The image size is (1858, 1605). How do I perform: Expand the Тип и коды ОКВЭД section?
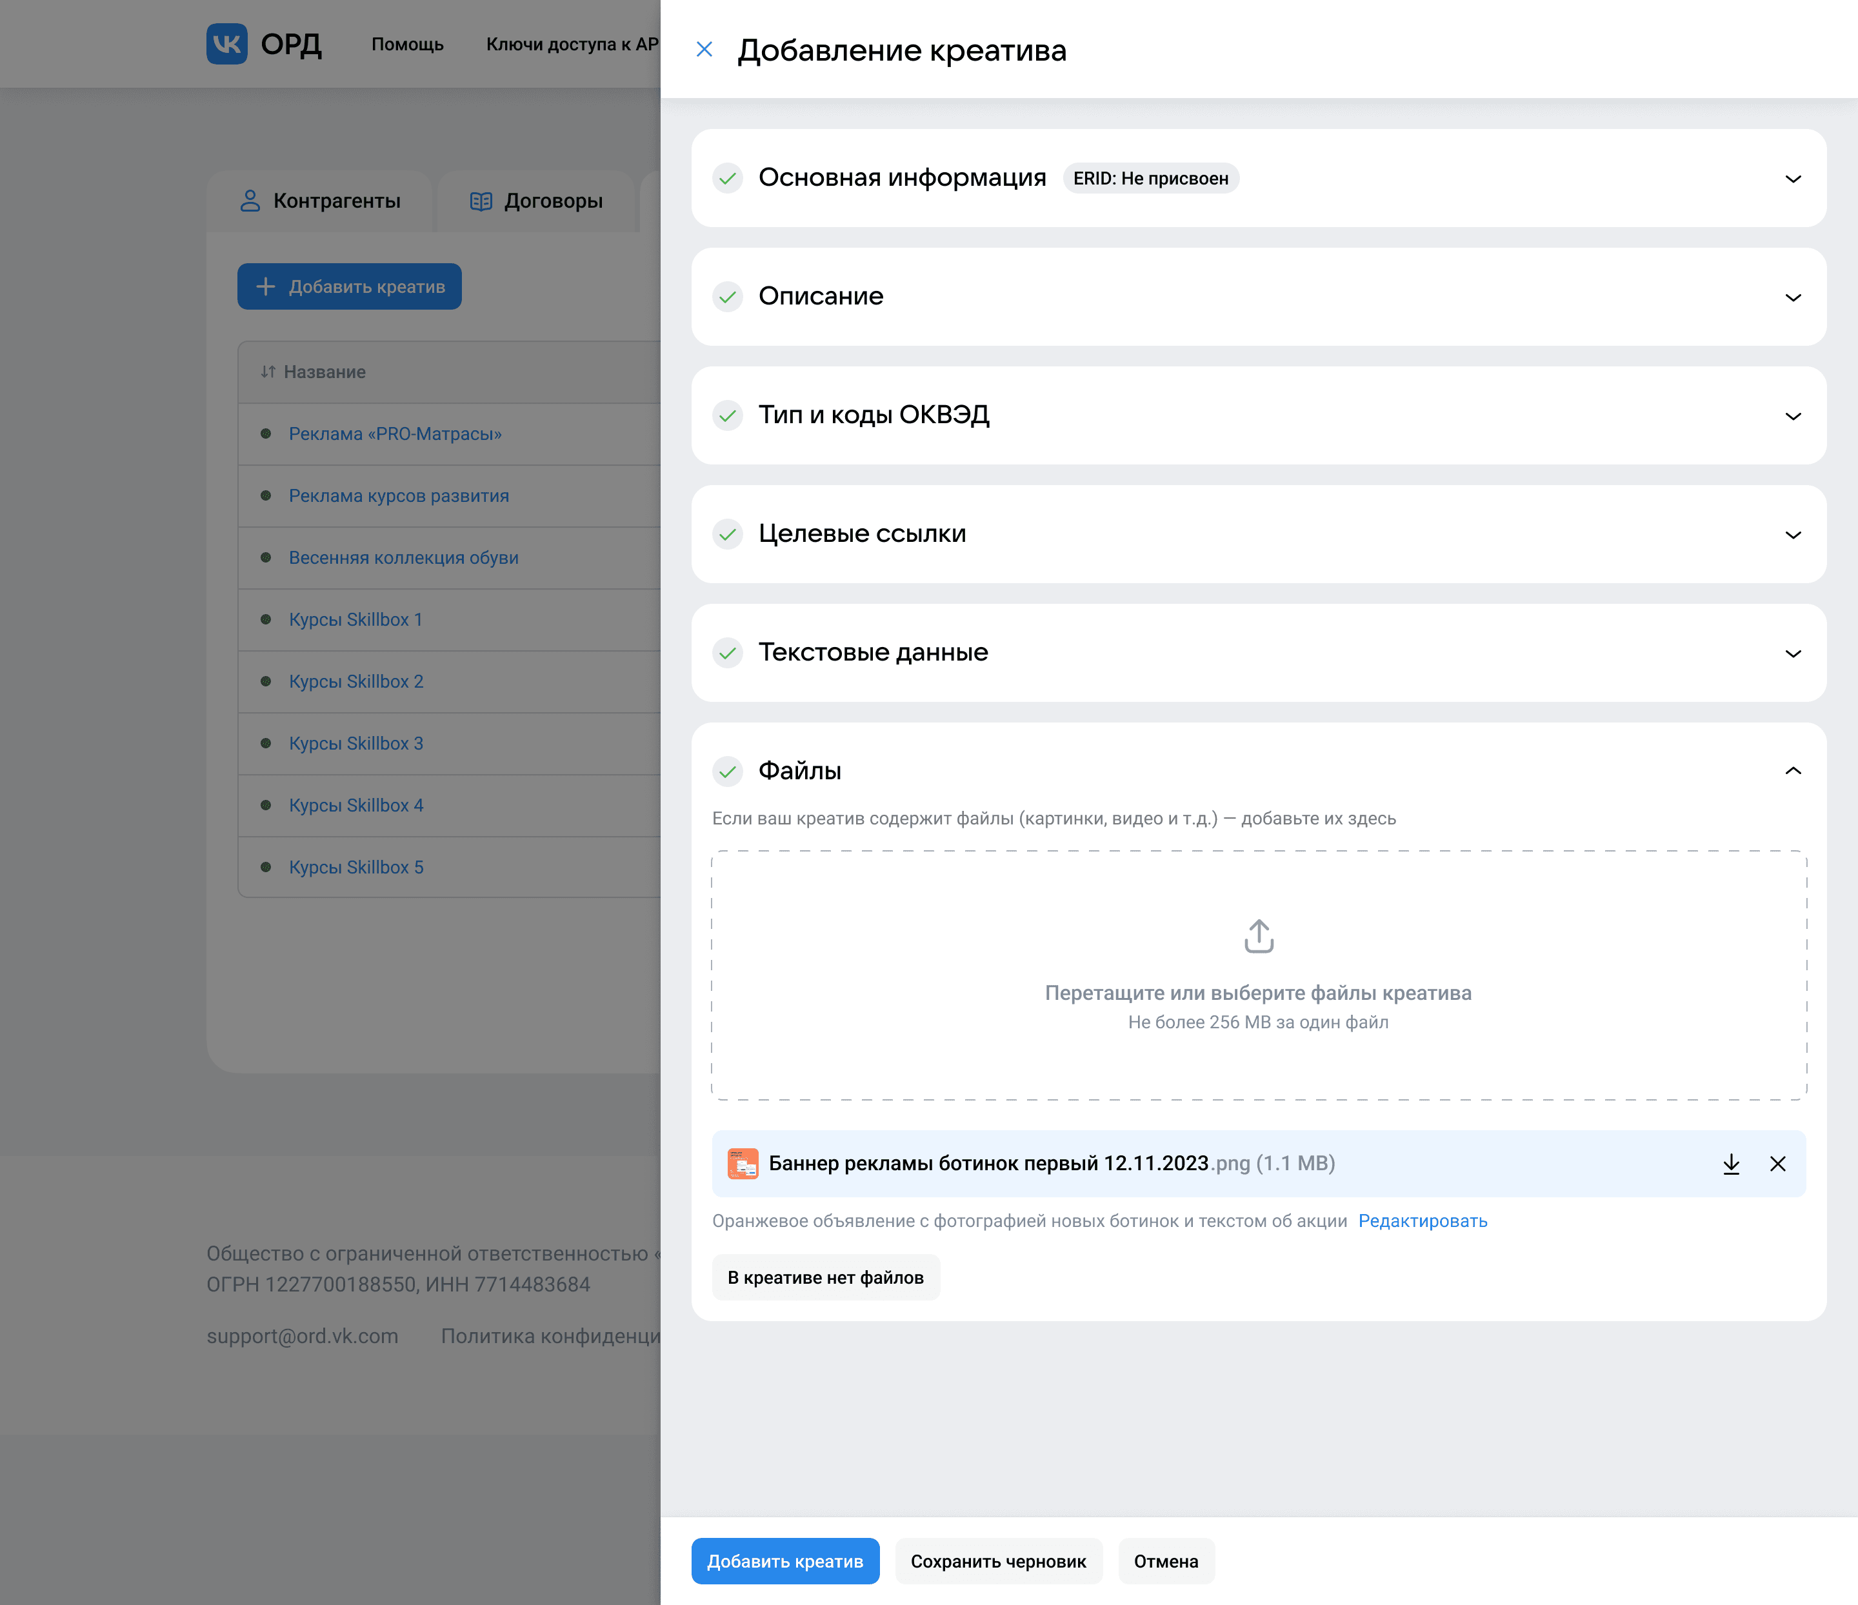(1793, 416)
